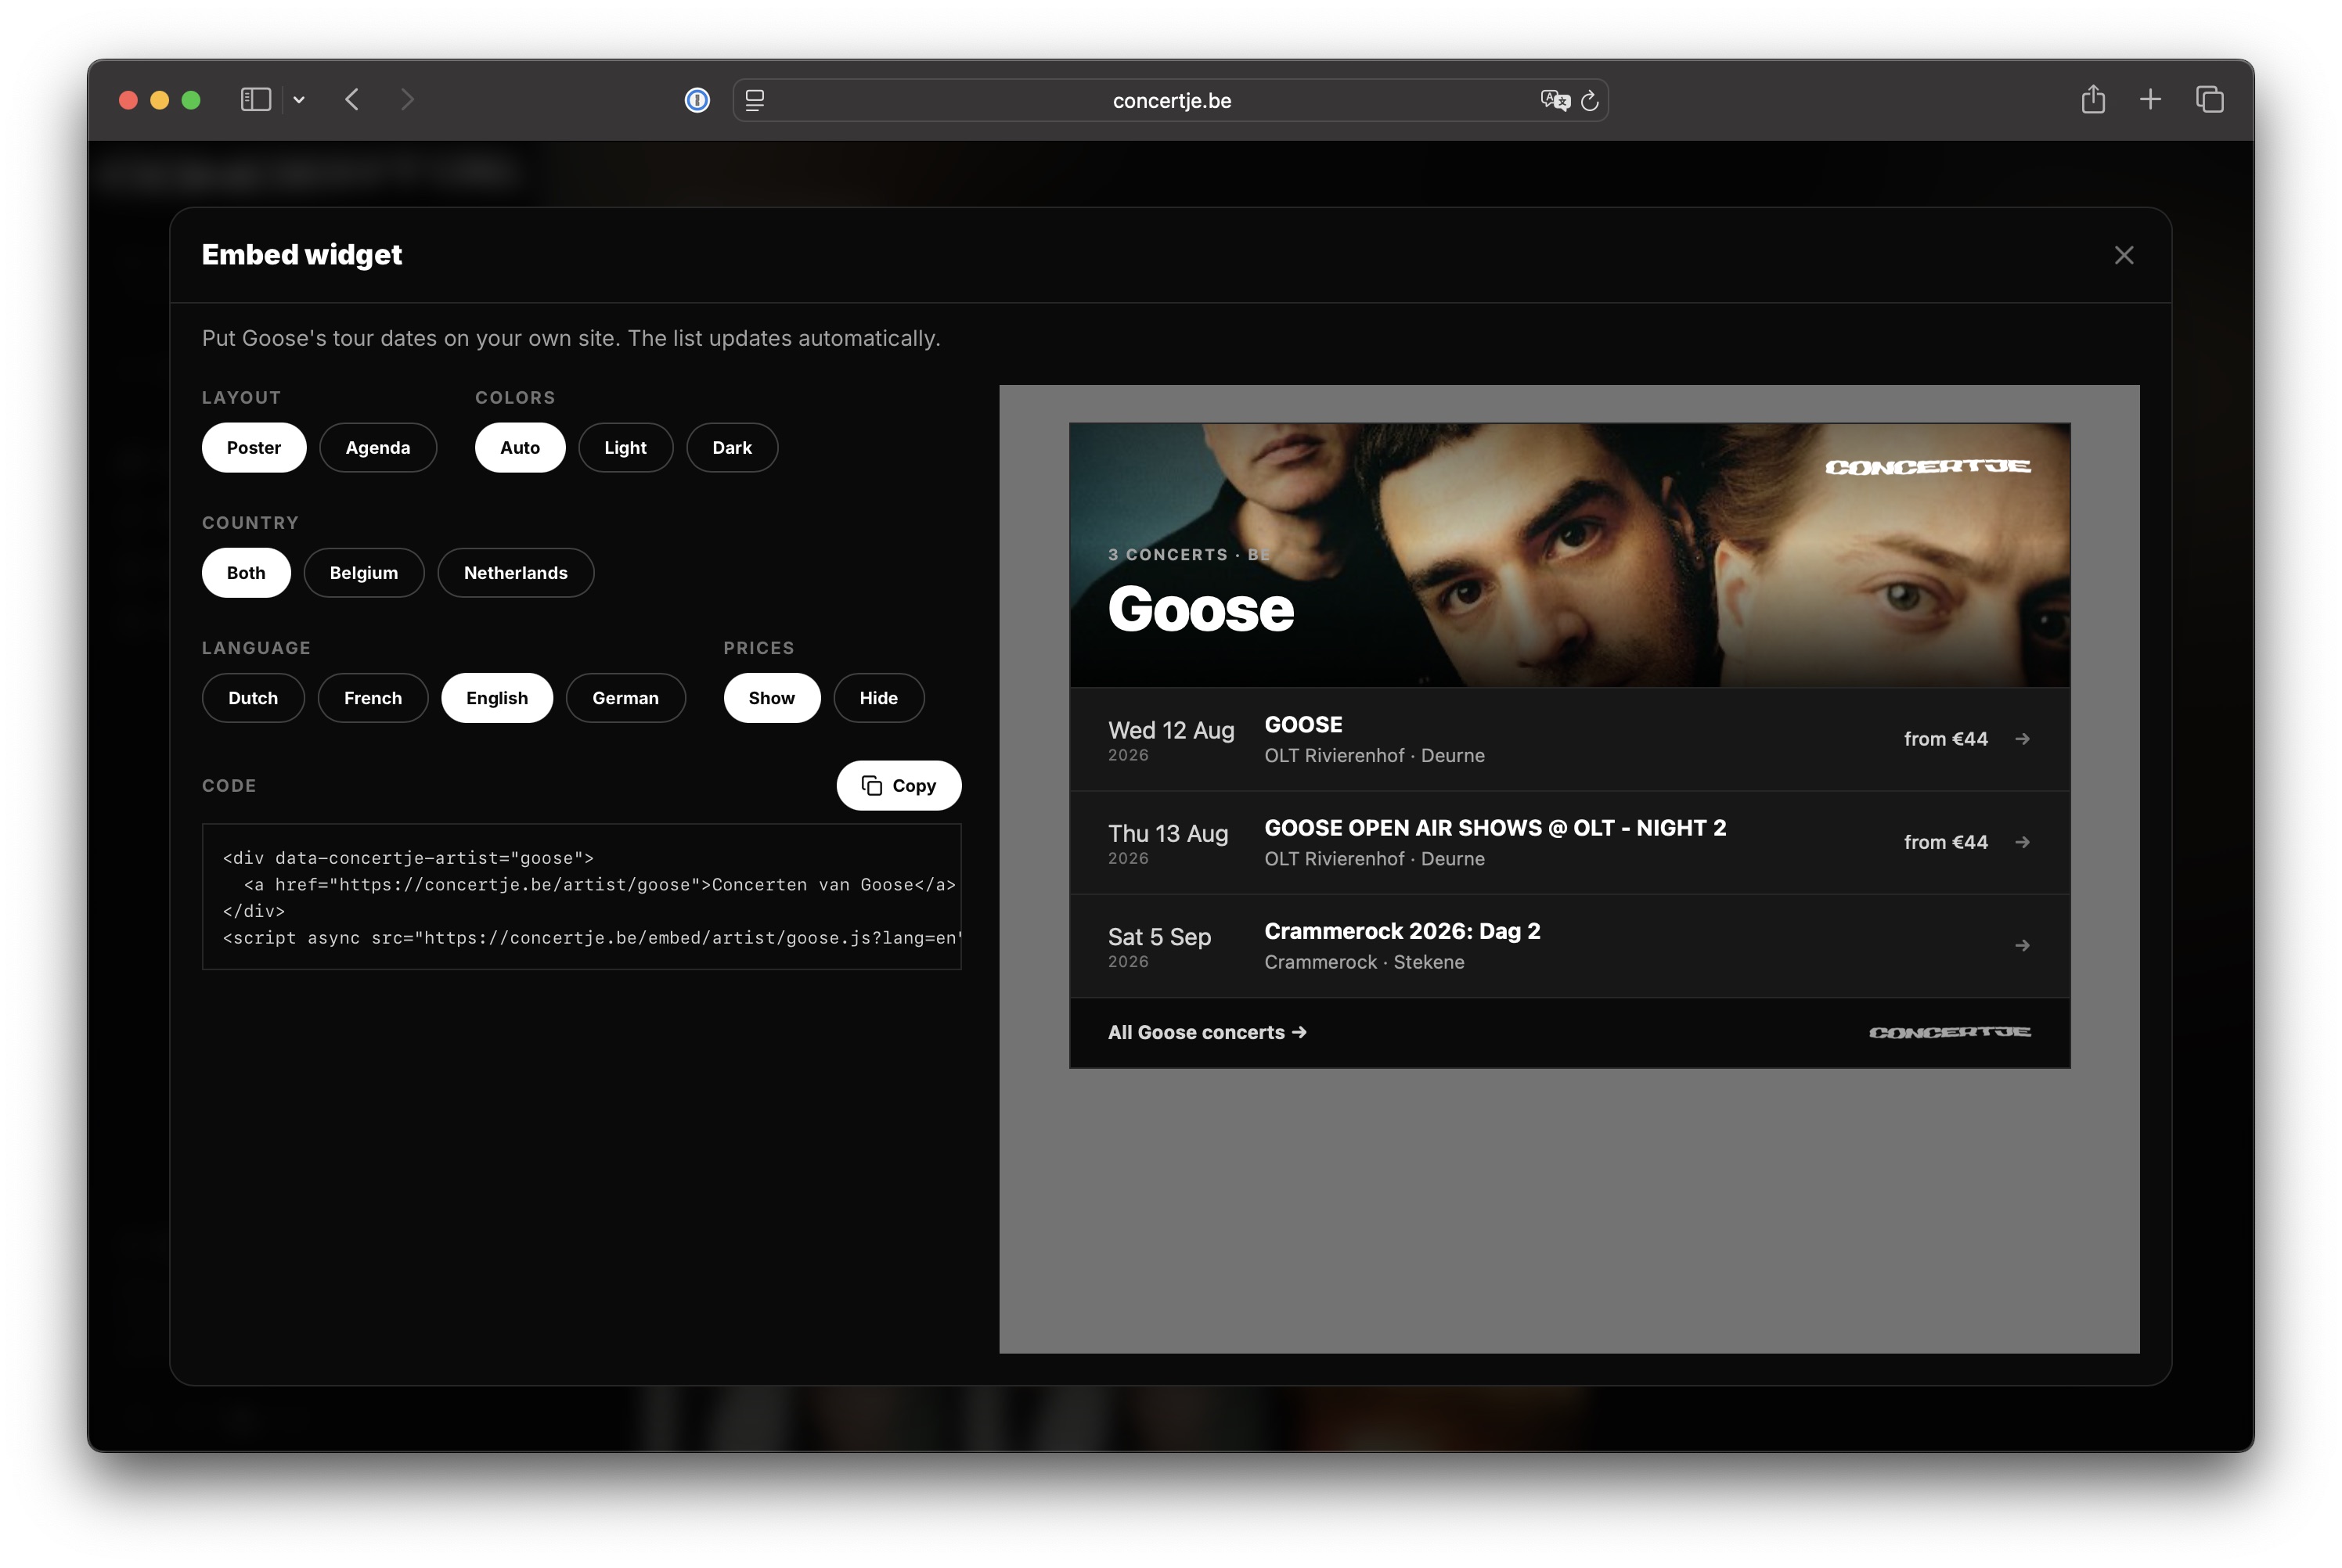Choose Dark colors

[x=733, y=448]
